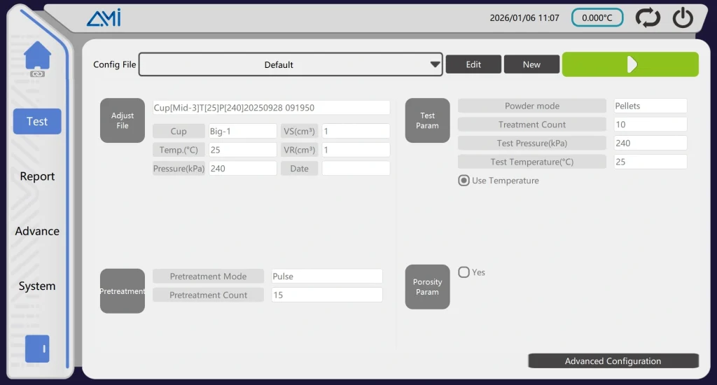Click the adjust file name field
Viewport: 717px width, 385px height.
[x=271, y=108]
